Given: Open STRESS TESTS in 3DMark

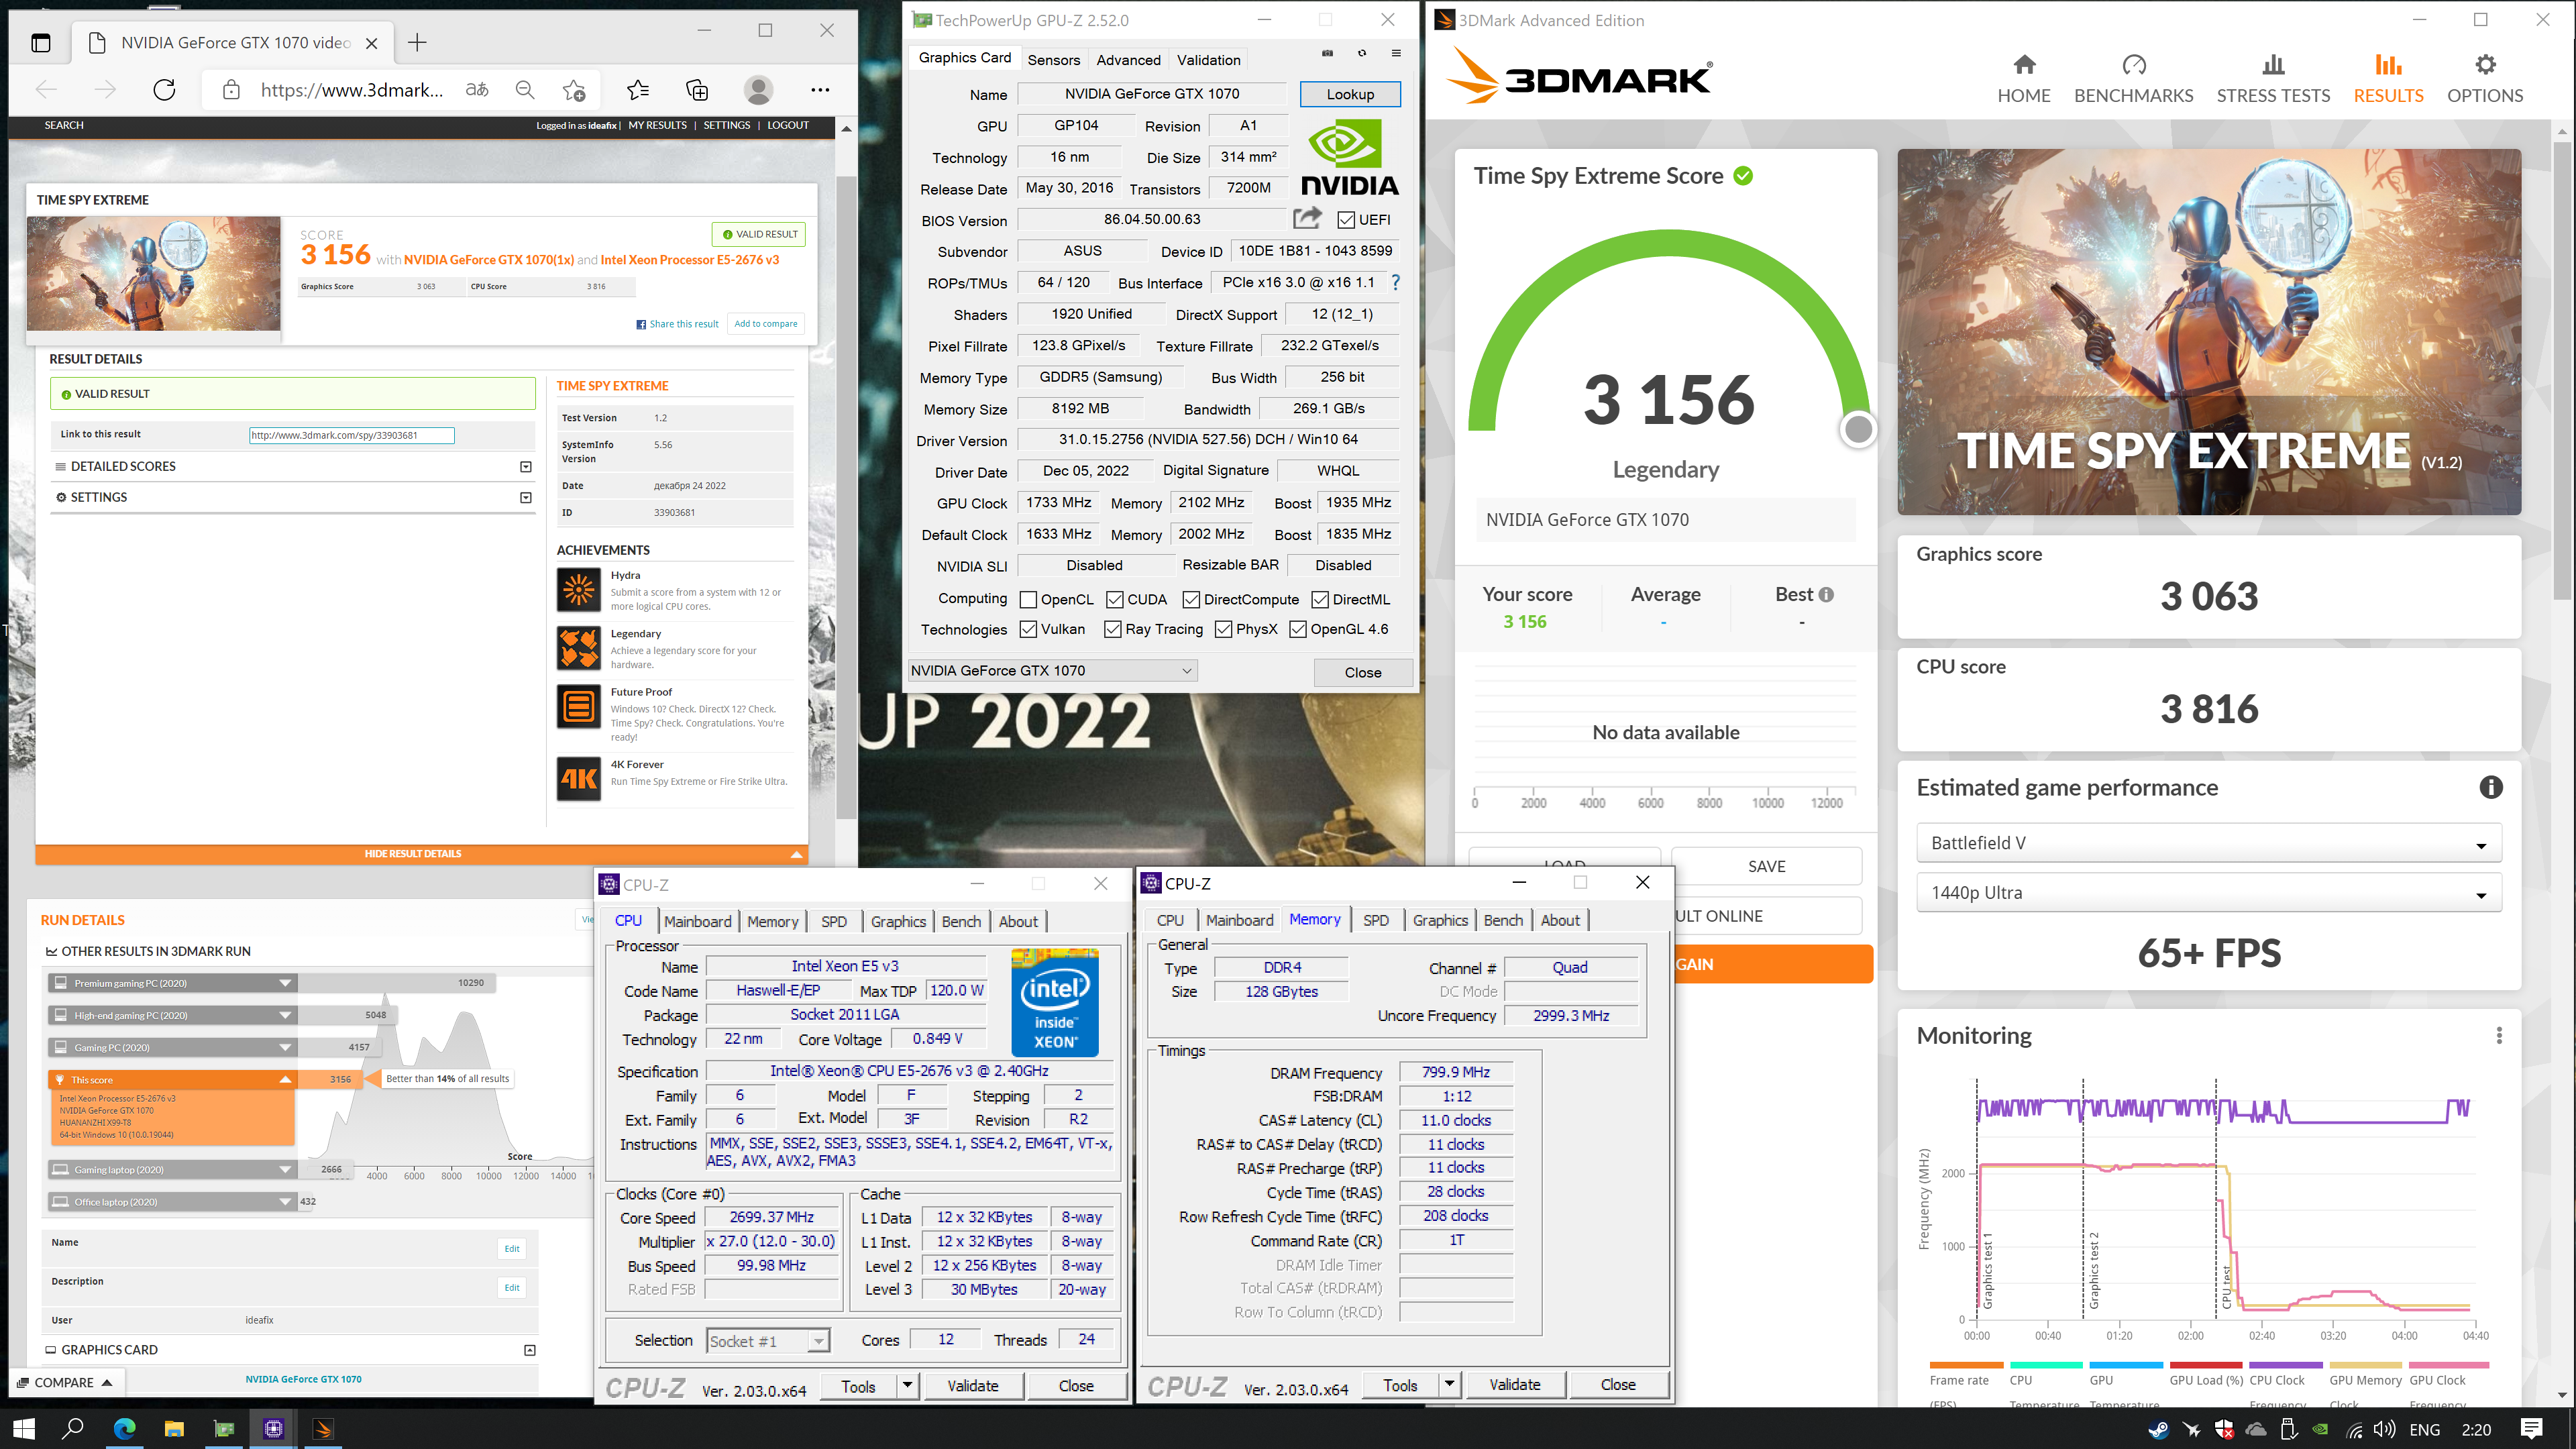Looking at the screenshot, I should [2273, 79].
